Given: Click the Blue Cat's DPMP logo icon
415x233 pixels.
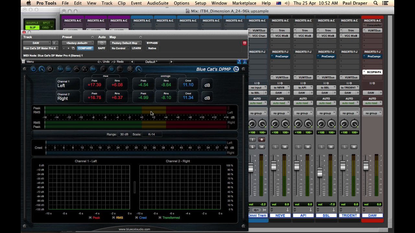Looking at the screenshot, I should coord(236,69).
